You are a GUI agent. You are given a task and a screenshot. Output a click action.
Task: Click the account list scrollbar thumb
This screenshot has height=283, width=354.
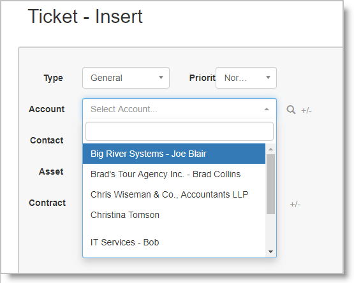point(270,184)
